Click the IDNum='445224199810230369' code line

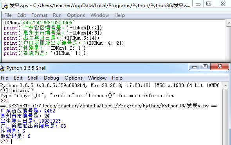39,23
